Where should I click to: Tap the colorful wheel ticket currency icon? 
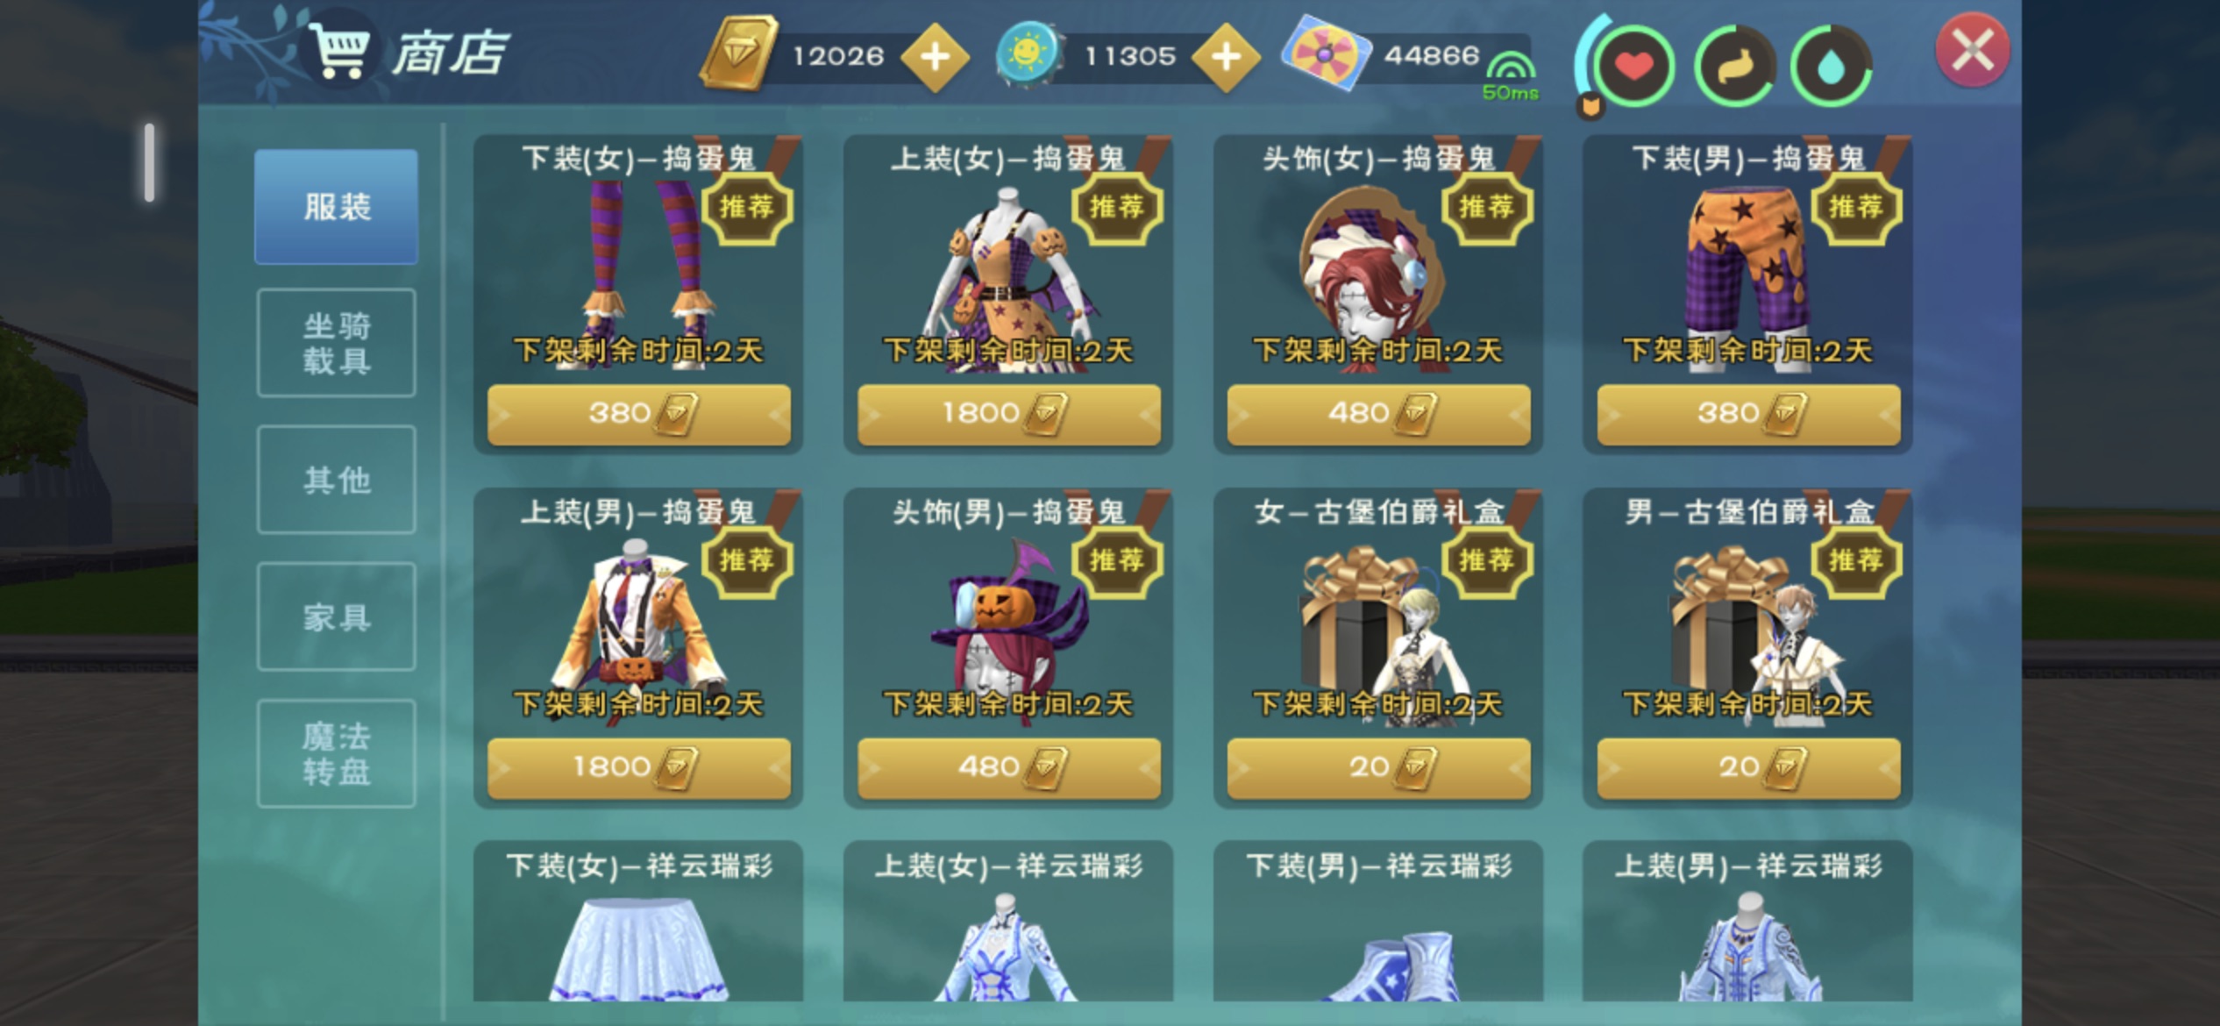[1326, 53]
